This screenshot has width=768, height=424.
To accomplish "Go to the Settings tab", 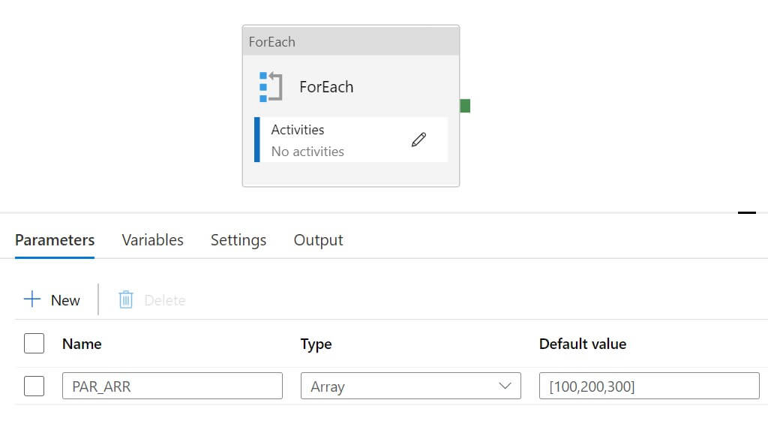I will coord(238,240).
